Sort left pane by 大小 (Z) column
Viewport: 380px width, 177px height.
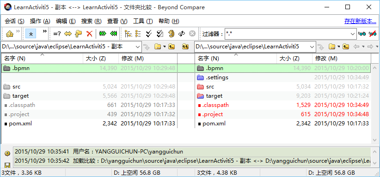[x=101, y=59]
